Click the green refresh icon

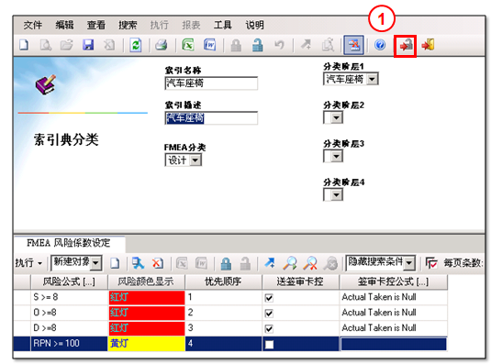click(x=136, y=45)
